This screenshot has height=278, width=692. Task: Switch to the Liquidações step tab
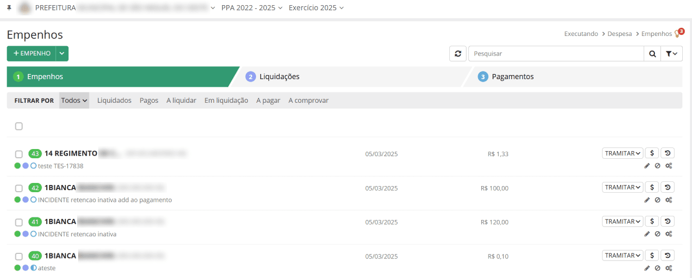(279, 77)
